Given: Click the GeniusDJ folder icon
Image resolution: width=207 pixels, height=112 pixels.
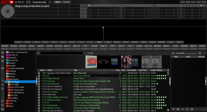Looking at the screenshot, I should point(8,58).
